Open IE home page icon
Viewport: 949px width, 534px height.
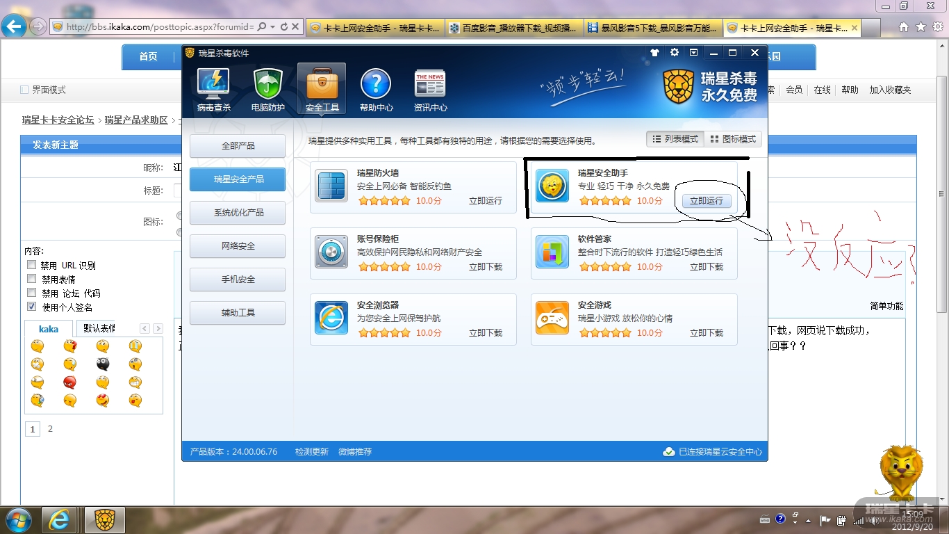pyautogui.click(x=904, y=27)
